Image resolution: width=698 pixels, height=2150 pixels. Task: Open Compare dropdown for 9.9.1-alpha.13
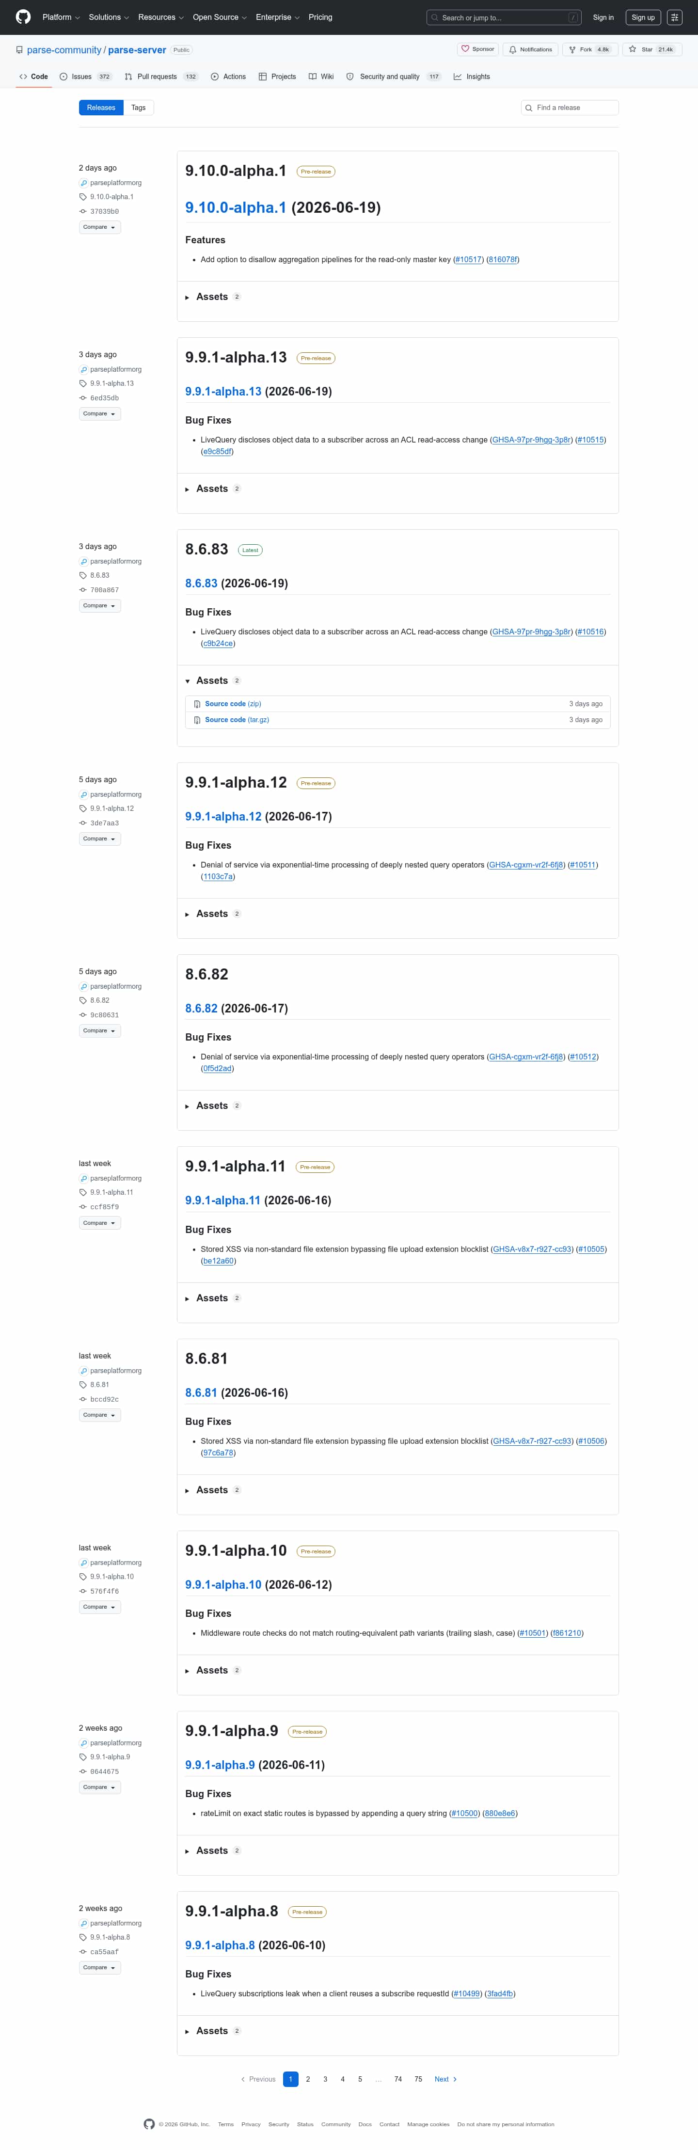click(99, 414)
